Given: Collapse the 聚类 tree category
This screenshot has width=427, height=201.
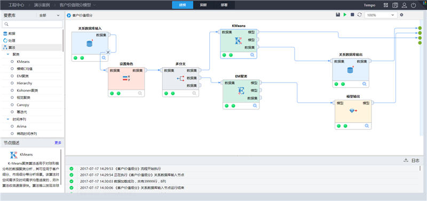Looking at the screenshot, I should click(x=8, y=54).
